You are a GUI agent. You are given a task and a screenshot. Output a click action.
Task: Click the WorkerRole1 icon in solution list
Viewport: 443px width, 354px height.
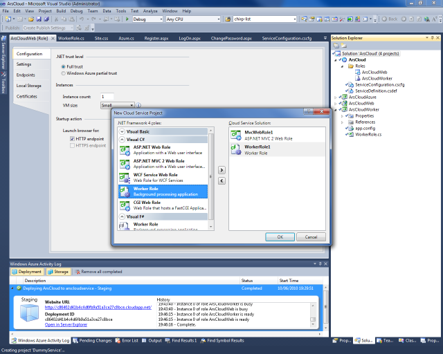[x=236, y=149]
